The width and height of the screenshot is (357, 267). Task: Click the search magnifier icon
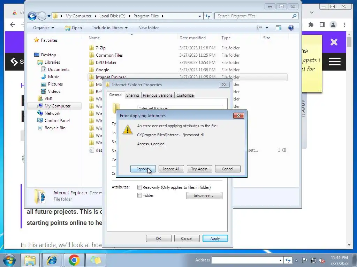(x=294, y=16)
